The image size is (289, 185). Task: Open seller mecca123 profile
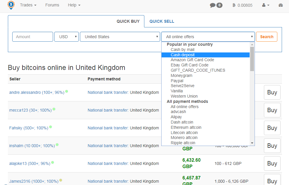coord(30,110)
